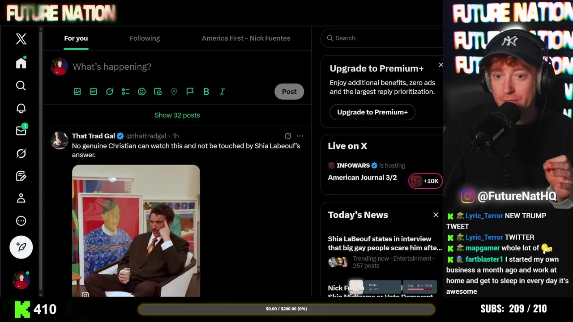
Task: Tag a location on the post
Action: tap(174, 92)
